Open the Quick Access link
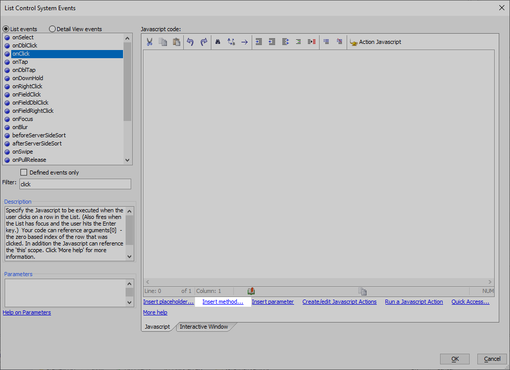510x370 pixels. coord(470,302)
